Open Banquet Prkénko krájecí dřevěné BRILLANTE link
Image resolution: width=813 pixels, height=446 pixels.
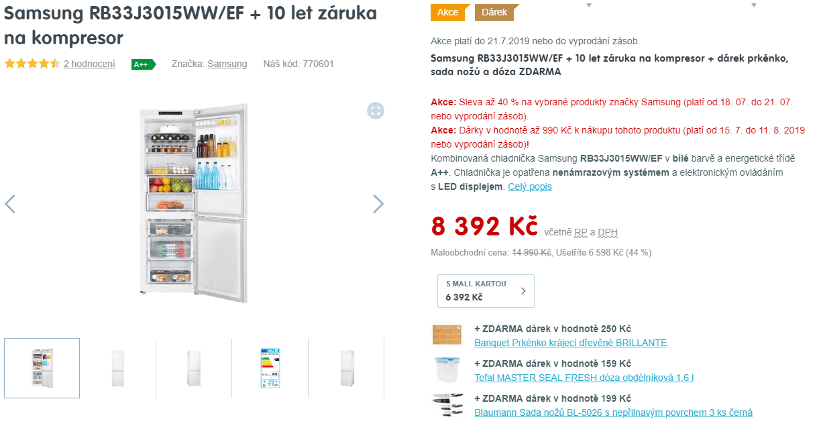click(570, 342)
